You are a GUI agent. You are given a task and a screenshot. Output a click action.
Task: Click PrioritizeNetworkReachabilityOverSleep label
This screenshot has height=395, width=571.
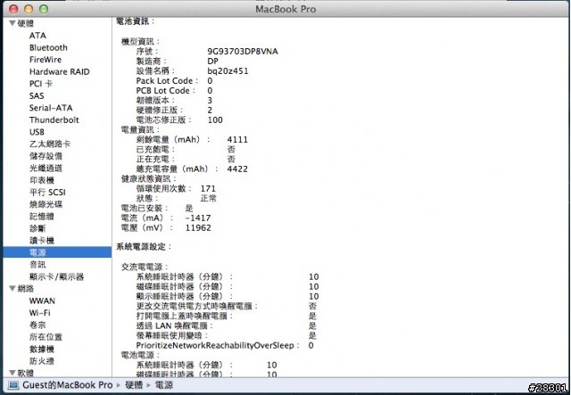click(218, 345)
